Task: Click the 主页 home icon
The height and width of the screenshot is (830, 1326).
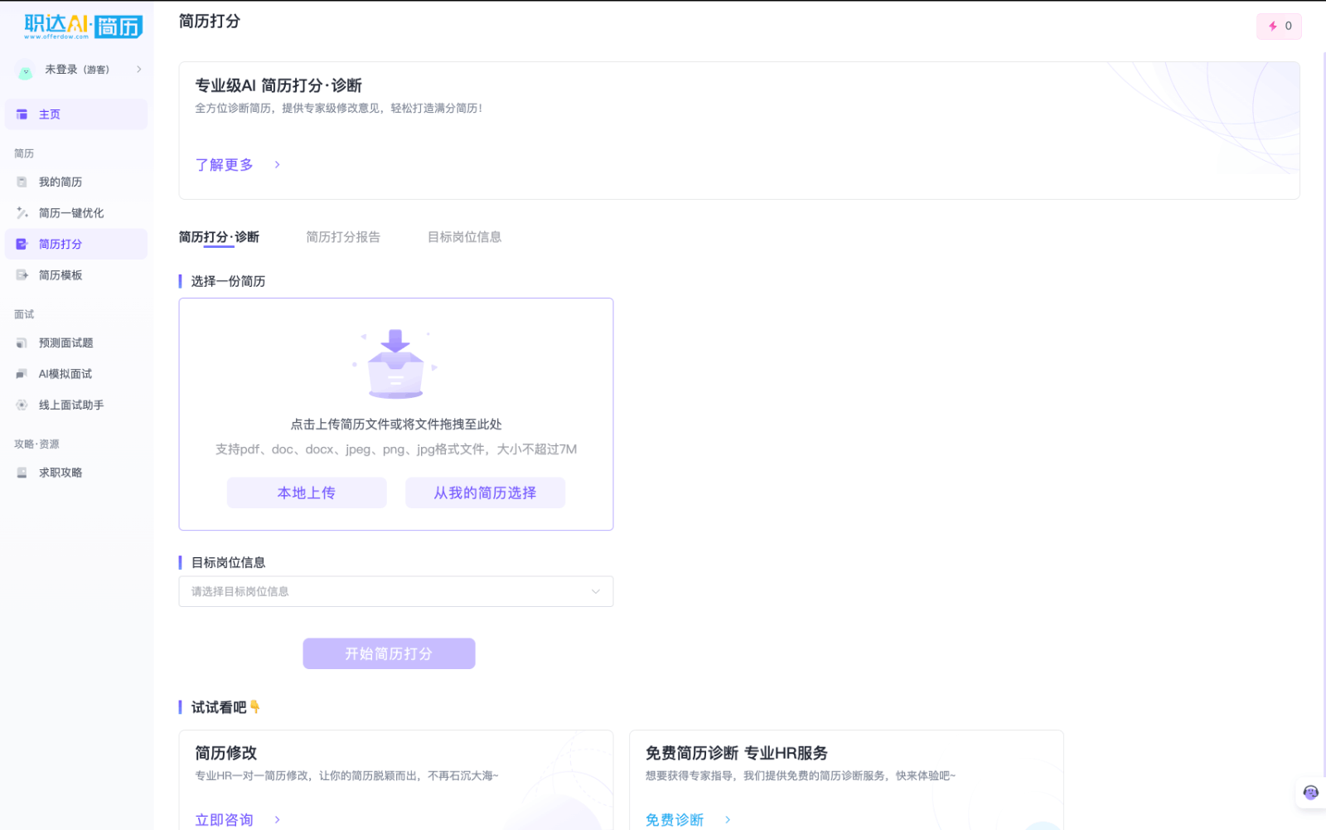Action: (22, 114)
